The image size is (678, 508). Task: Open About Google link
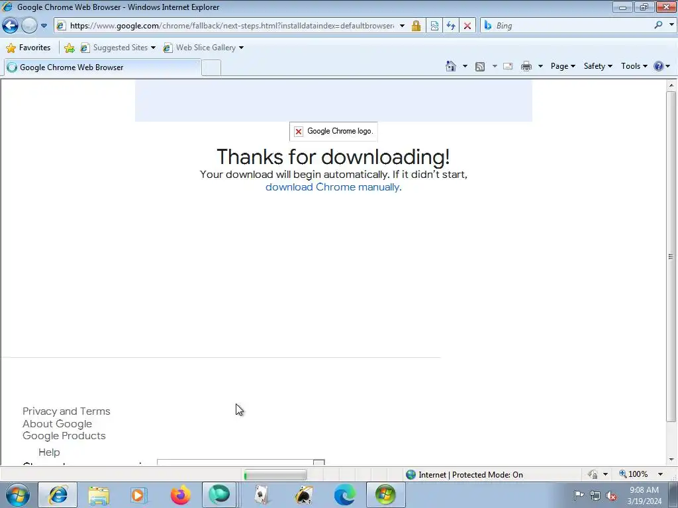click(x=57, y=424)
